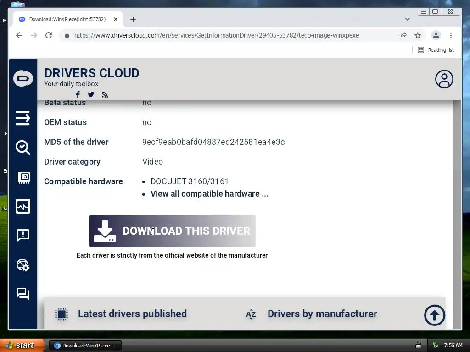This screenshot has width=470, height=352.
Task: Click the system tray network icon
Action: [x=436, y=345]
